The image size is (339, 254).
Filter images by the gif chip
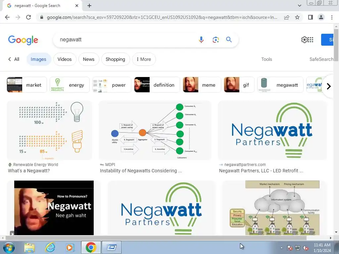(x=239, y=85)
